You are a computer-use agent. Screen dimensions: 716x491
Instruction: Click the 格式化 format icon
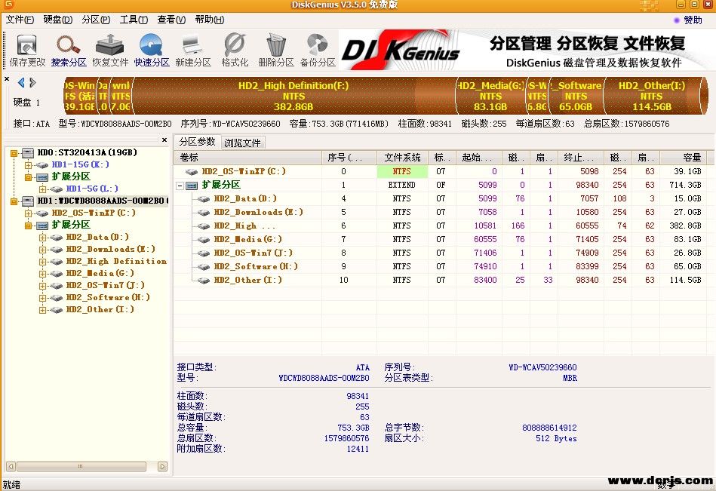235,50
